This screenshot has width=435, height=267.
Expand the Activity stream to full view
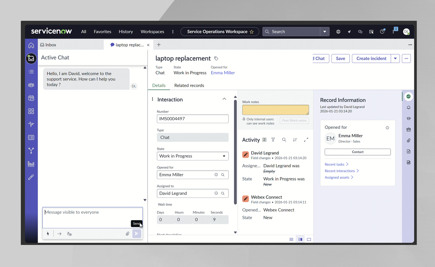(x=306, y=140)
